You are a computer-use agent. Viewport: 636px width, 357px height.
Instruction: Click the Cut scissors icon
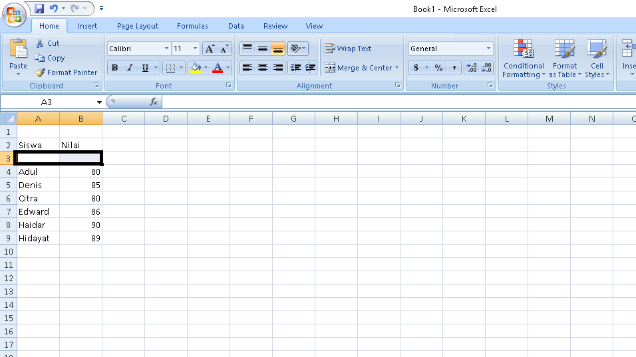click(40, 43)
